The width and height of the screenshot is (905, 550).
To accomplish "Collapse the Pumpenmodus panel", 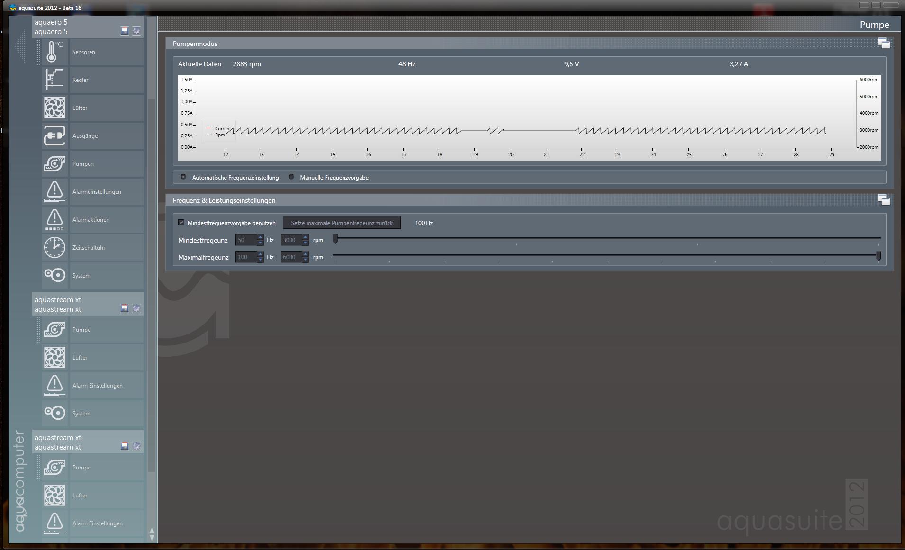I will [884, 44].
